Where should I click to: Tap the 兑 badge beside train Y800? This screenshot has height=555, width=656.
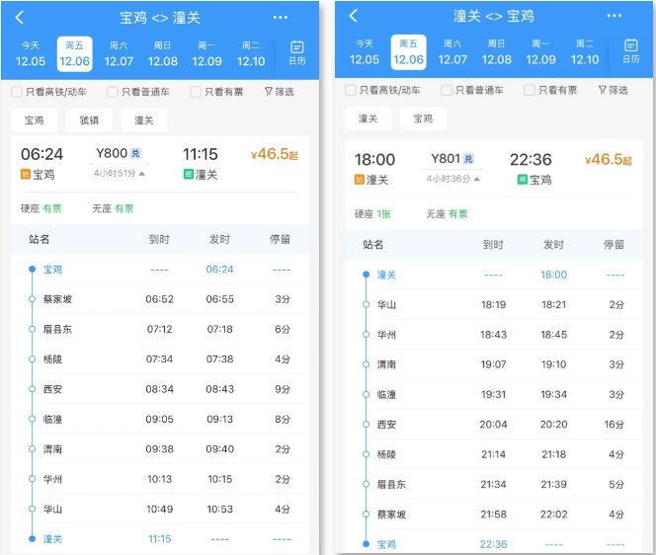tap(138, 154)
